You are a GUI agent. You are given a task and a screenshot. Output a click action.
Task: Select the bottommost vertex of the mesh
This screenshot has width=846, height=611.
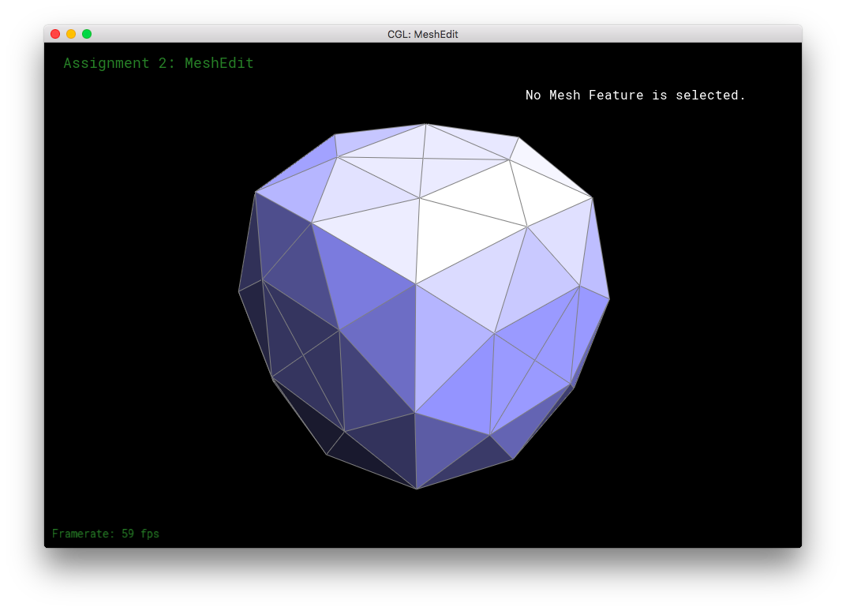[417, 489]
